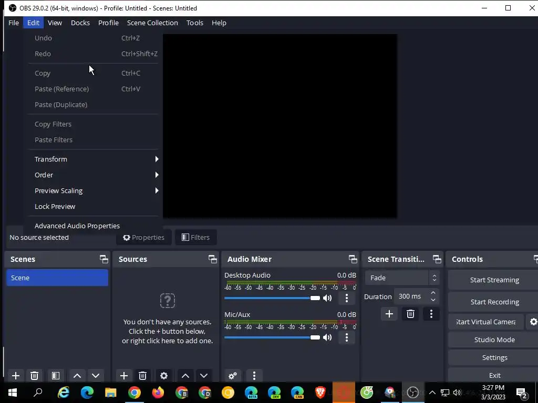Click Exit button in Controls

tap(494, 375)
